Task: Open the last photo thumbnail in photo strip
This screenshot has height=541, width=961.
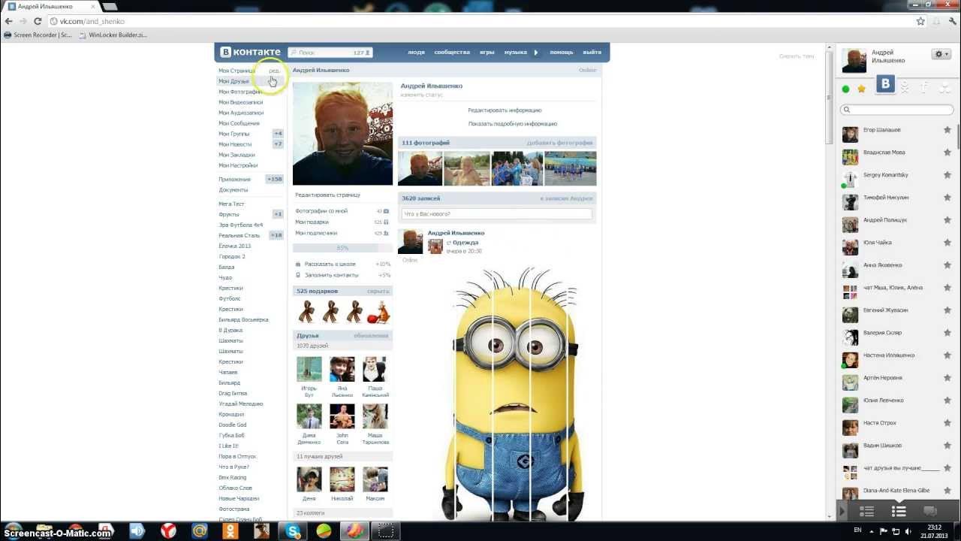Action: (571, 168)
